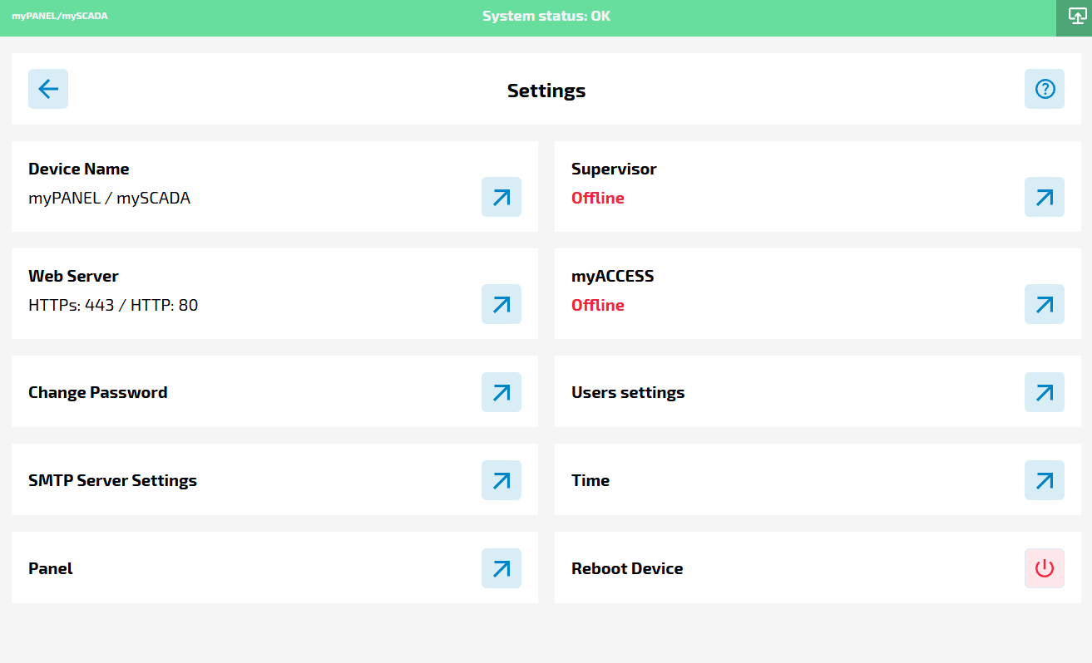Select the SMTP Server Settings label
1092x663 pixels.
pos(112,480)
